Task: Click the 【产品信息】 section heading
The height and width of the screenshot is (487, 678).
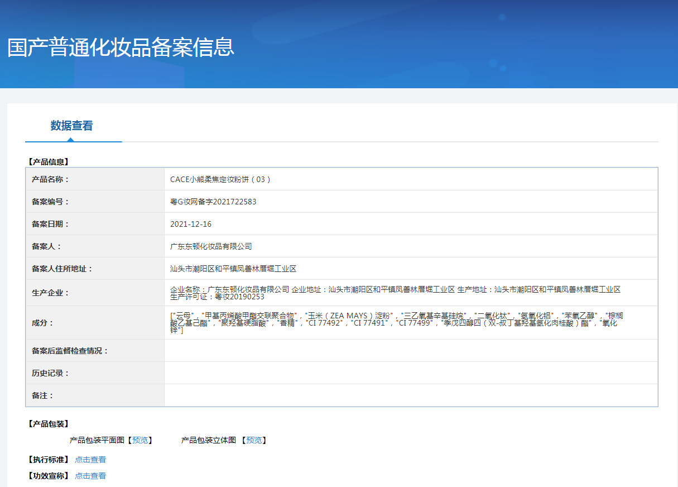Action: [x=47, y=162]
